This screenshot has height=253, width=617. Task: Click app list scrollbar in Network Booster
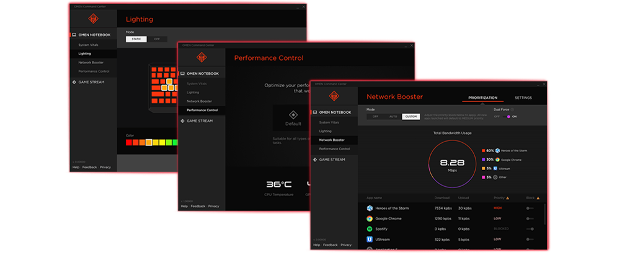point(544,214)
